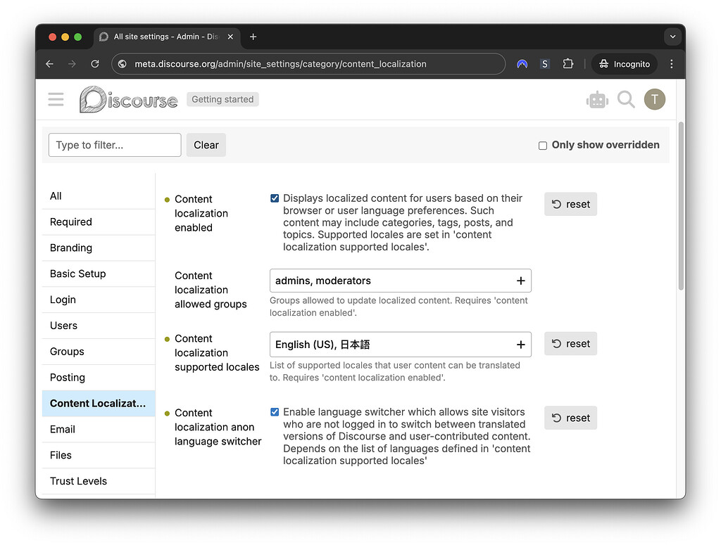Toggle the Only show overridden checkbox

click(543, 146)
